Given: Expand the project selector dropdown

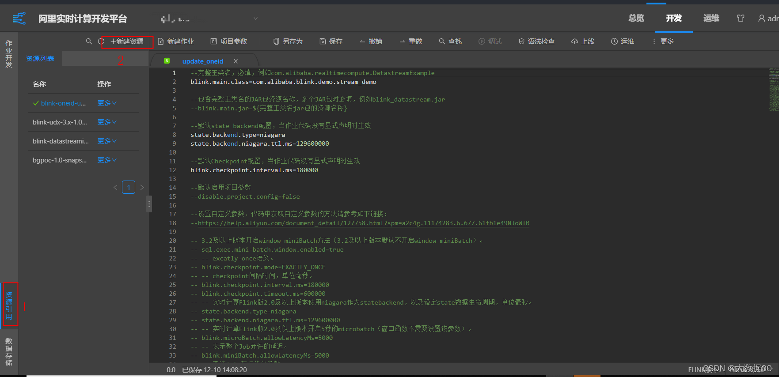Looking at the screenshot, I should click(x=255, y=18).
